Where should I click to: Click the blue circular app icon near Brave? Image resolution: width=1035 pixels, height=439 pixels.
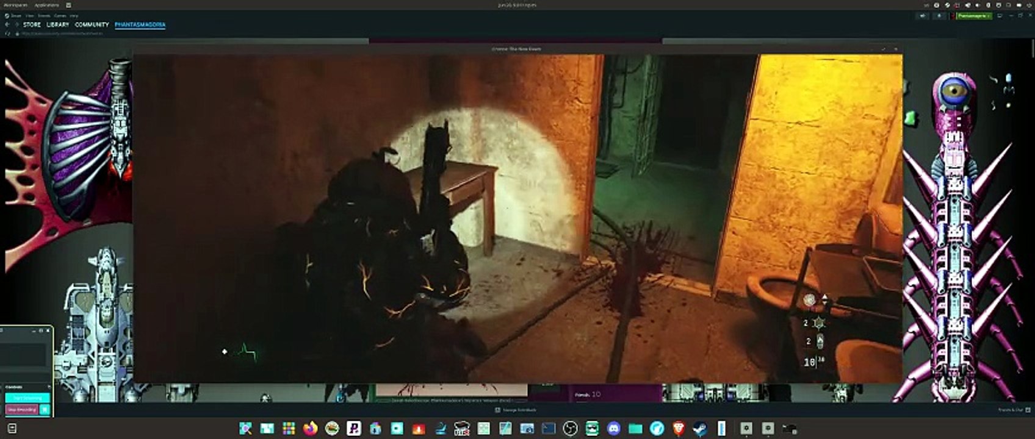657,429
